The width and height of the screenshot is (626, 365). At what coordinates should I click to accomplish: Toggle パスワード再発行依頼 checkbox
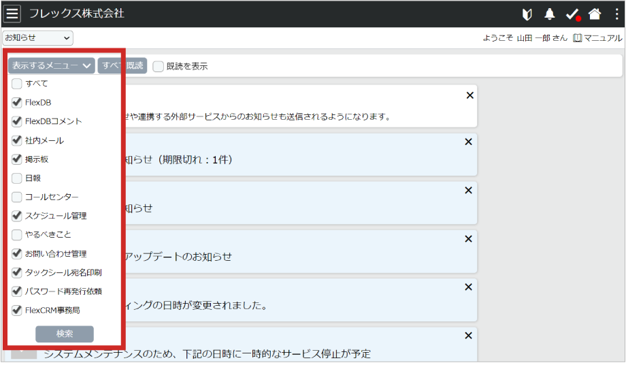coord(17,291)
